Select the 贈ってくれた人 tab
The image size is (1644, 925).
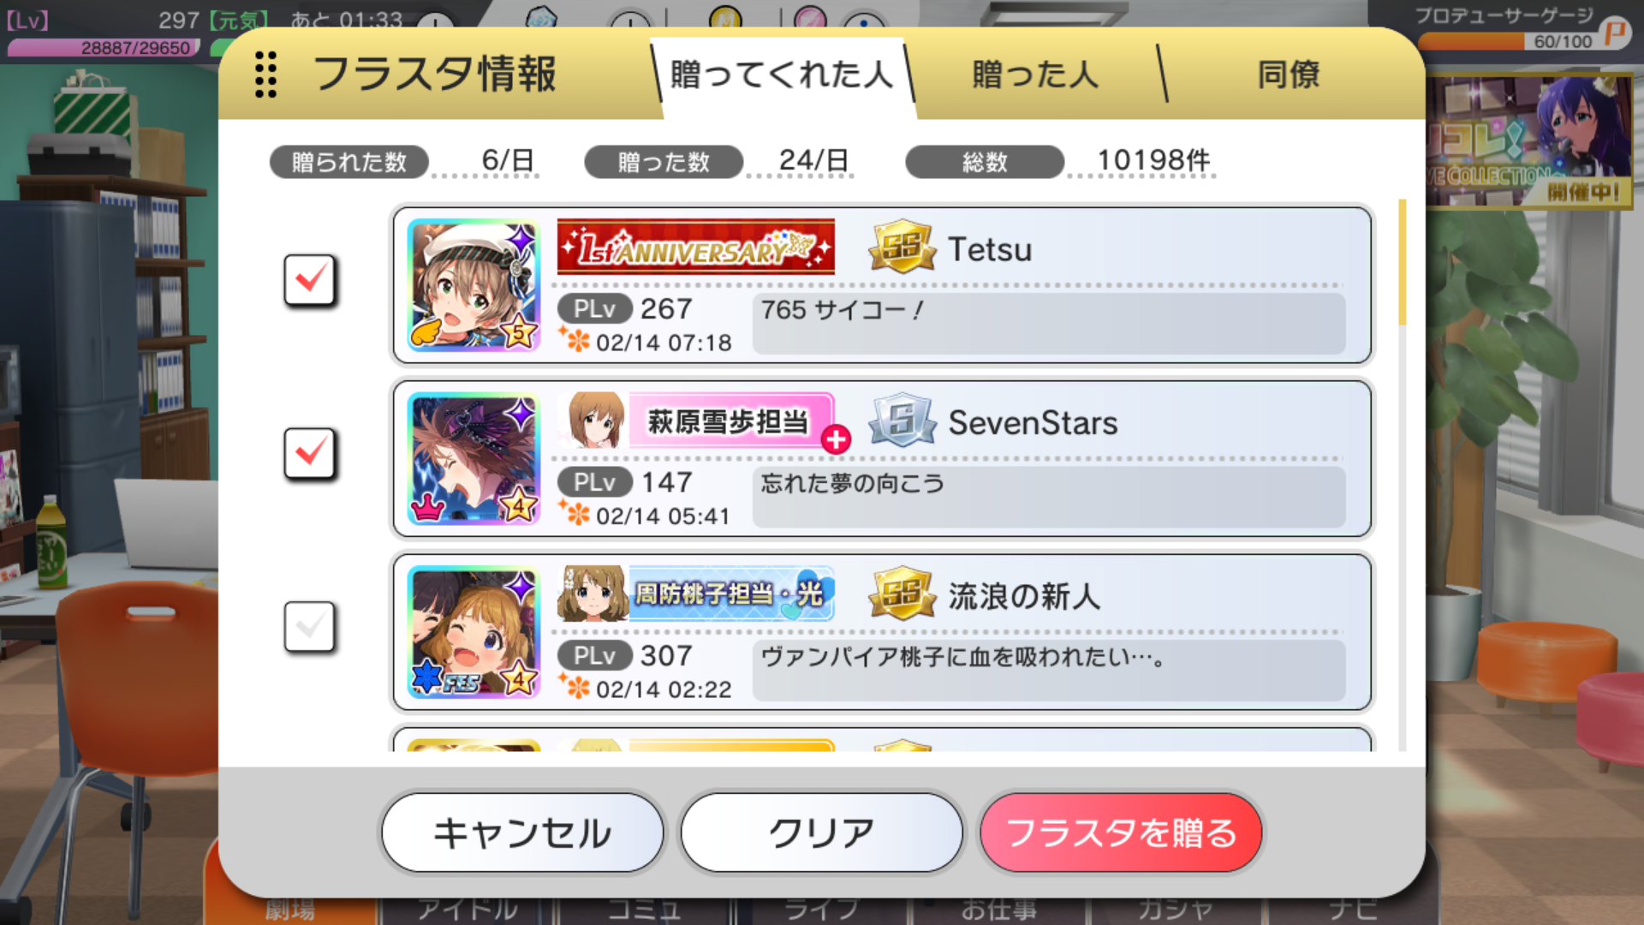coord(782,75)
